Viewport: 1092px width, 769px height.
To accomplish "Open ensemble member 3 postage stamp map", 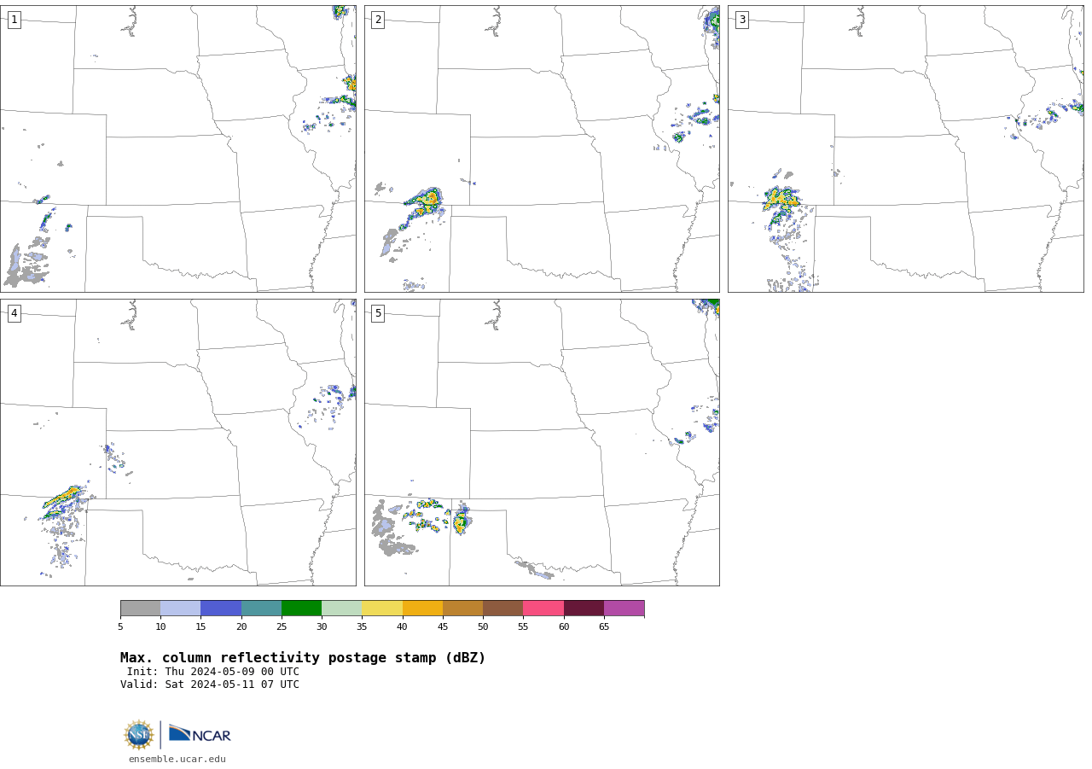I will click(x=906, y=149).
